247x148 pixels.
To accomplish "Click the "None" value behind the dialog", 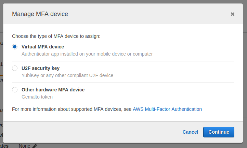I will 24,146.
